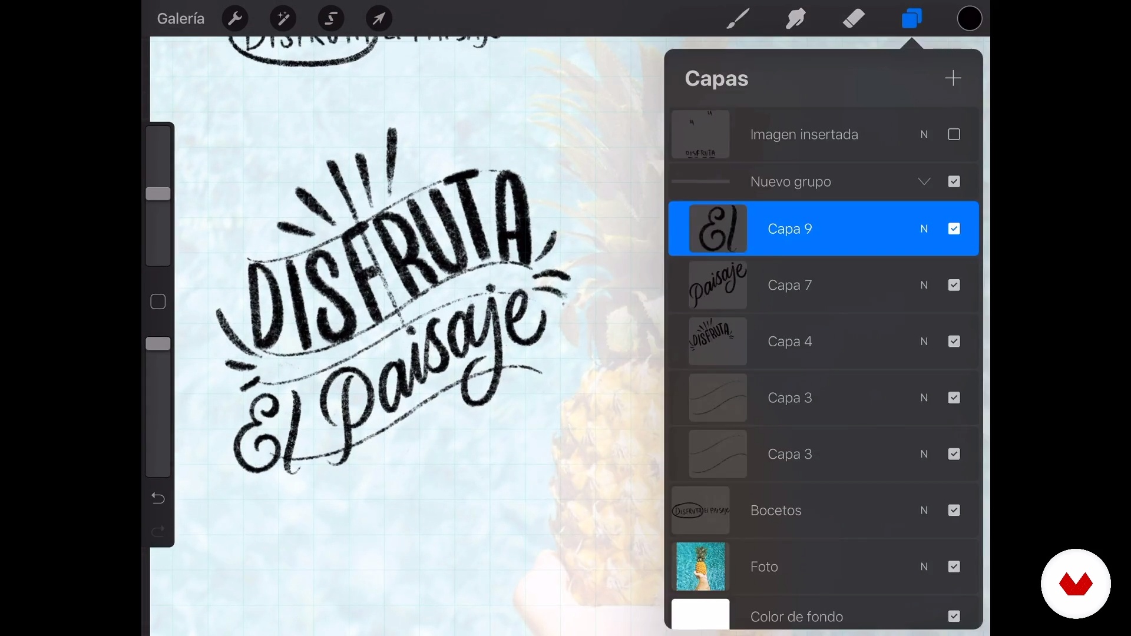Open the Actions wrench menu
The width and height of the screenshot is (1131, 636).
tap(235, 19)
